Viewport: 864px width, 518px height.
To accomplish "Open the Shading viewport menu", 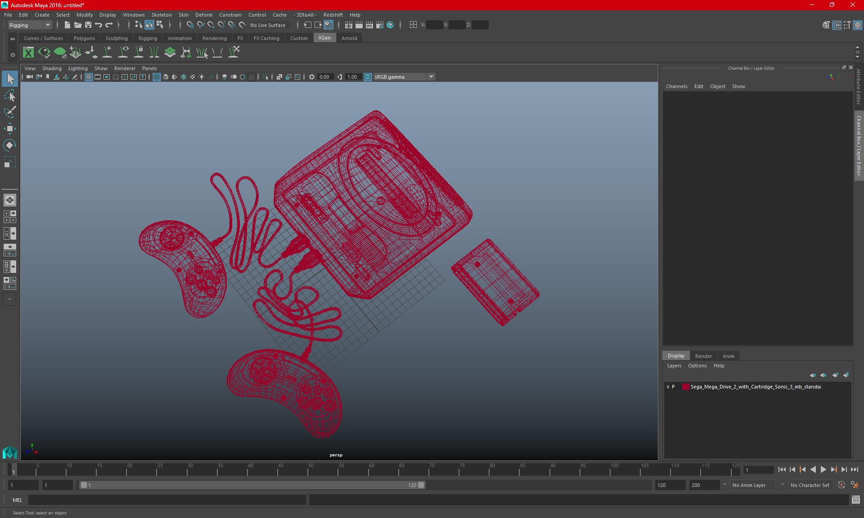I will [52, 68].
